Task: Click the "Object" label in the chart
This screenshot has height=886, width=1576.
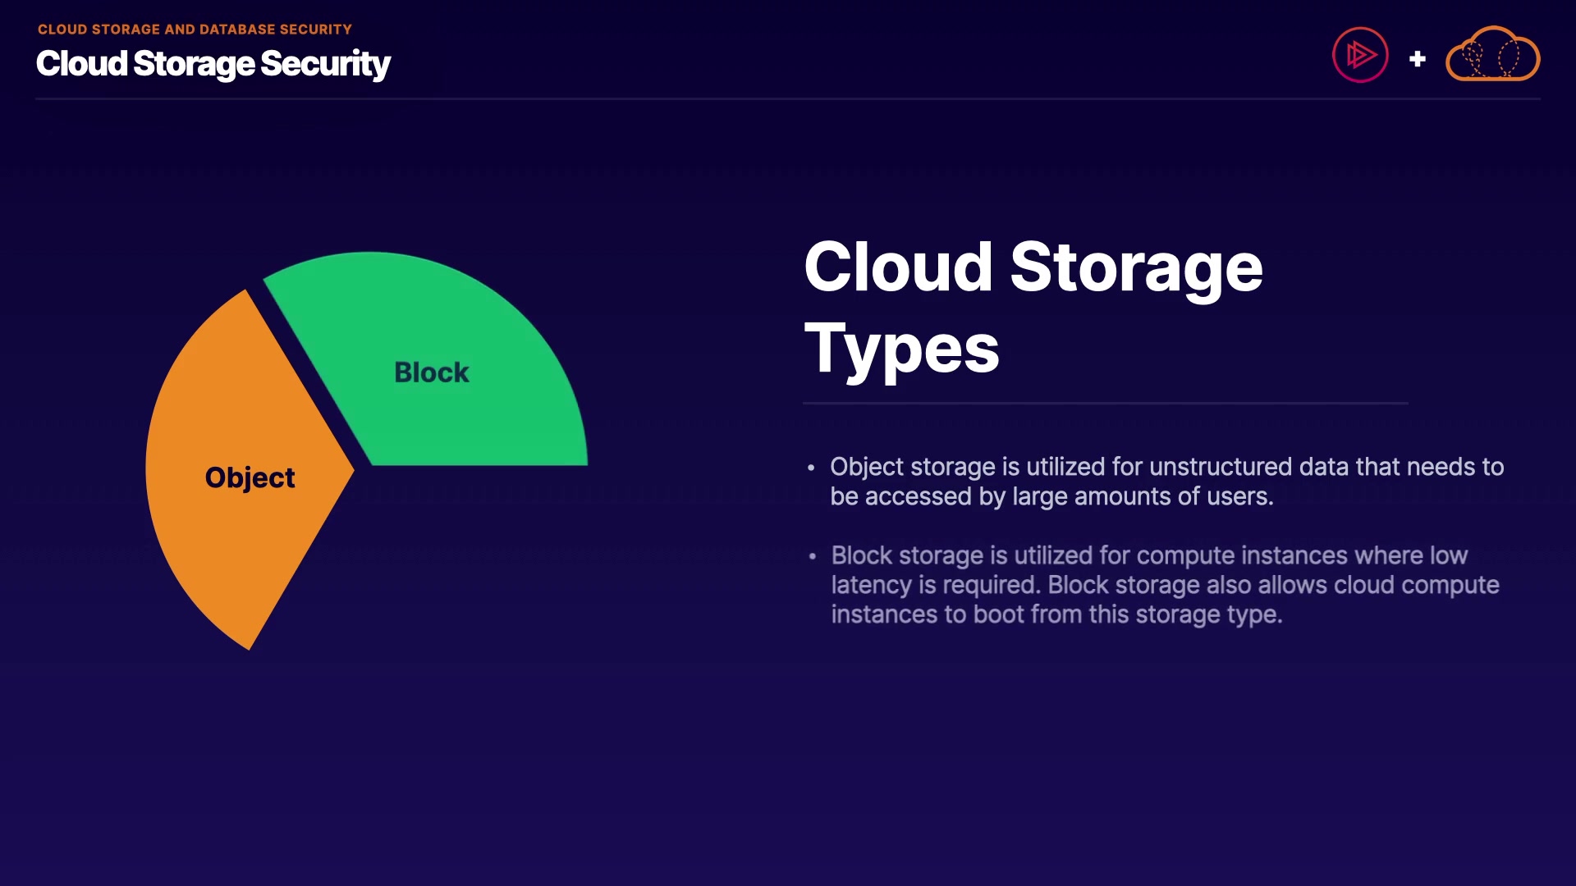Action: coord(250,477)
